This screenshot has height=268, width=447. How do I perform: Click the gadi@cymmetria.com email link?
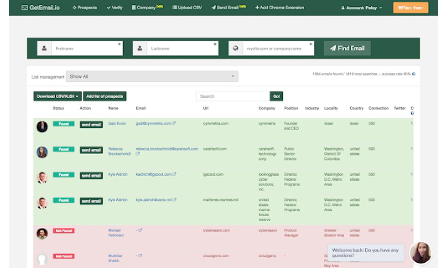click(x=153, y=124)
